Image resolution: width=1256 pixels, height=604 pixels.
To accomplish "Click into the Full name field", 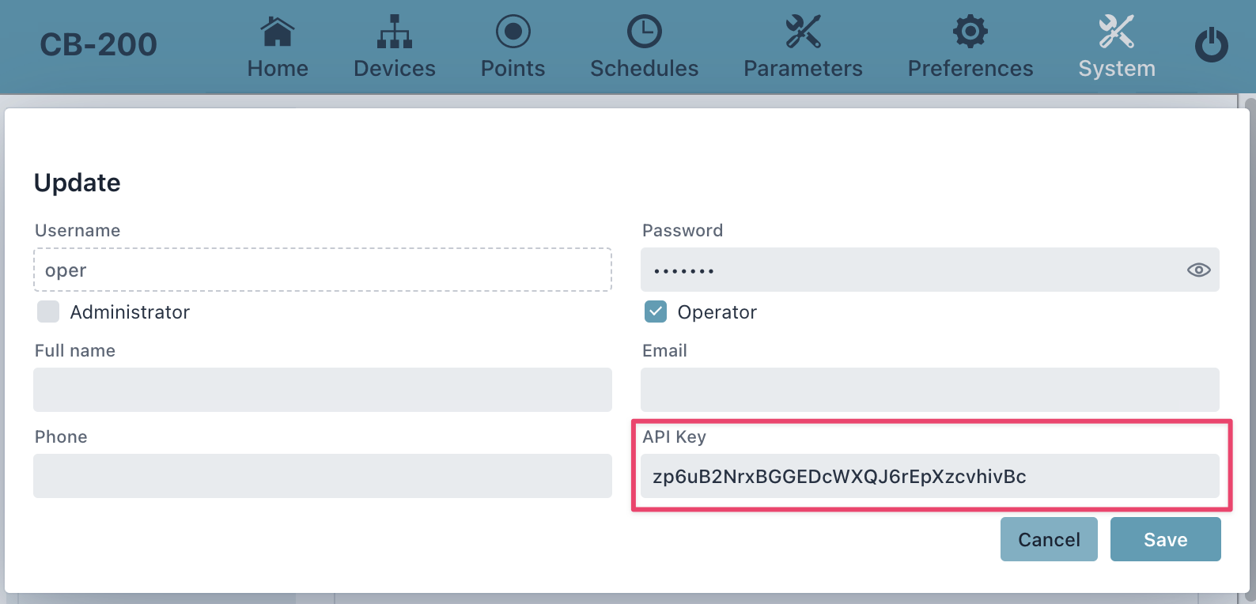I will [323, 390].
